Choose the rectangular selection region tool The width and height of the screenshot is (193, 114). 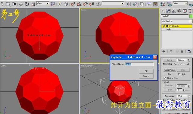(x=8, y=4)
